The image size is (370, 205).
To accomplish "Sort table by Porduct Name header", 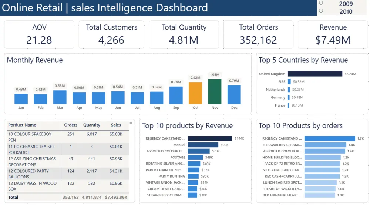I will 22,125.
